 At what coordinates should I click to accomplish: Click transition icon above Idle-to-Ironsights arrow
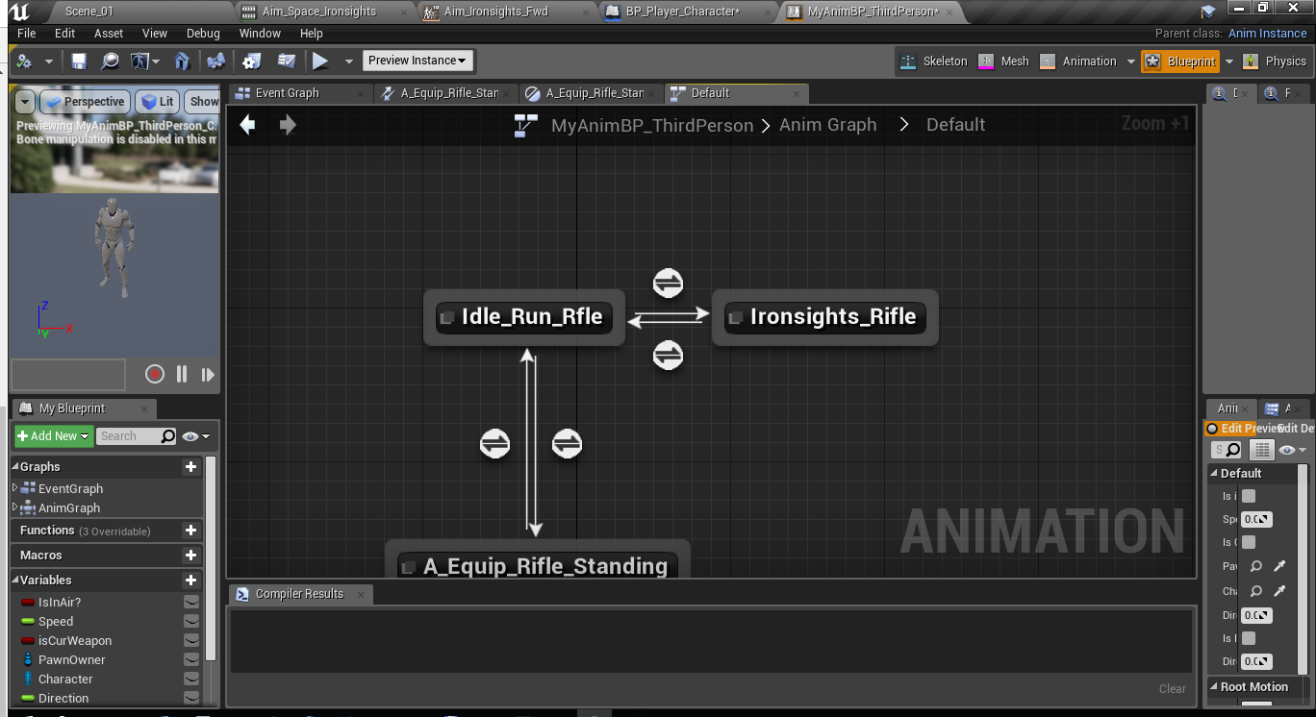point(668,284)
